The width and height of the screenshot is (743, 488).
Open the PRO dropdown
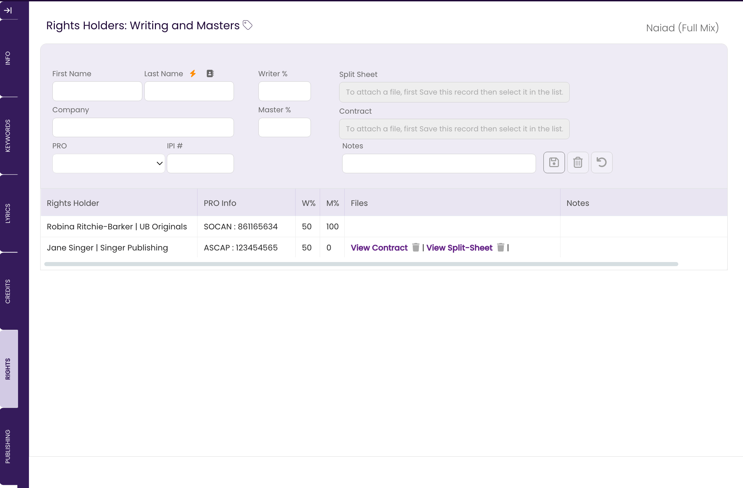[109, 163]
